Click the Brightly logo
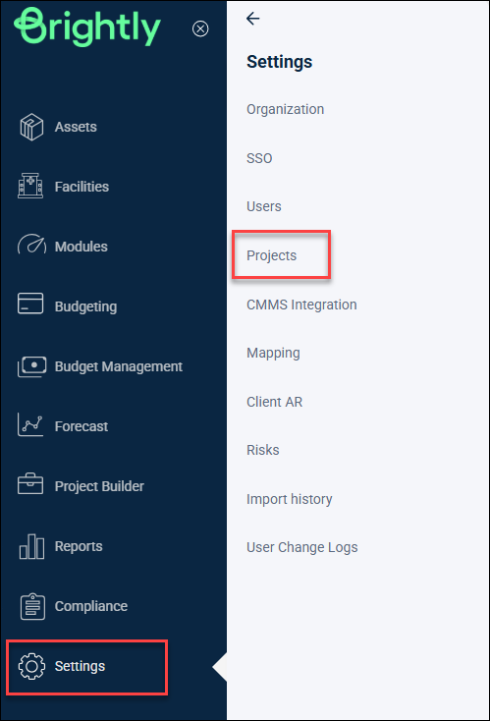Screen dimensions: 490x721 (87, 28)
